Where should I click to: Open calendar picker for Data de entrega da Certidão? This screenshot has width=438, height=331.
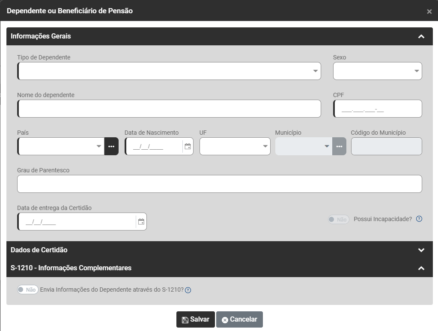tap(141, 222)
